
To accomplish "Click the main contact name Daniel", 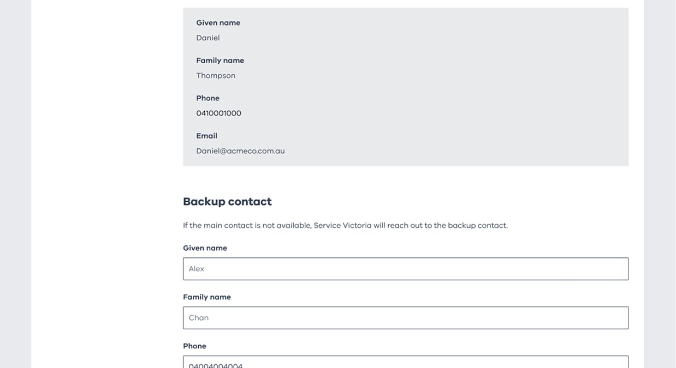I will 208,38.
